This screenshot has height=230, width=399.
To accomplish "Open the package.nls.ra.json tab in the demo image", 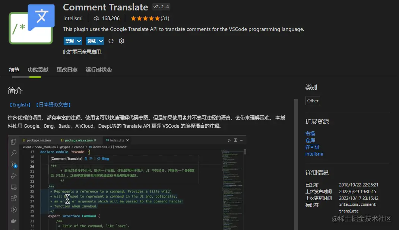I will click(78, 140).
